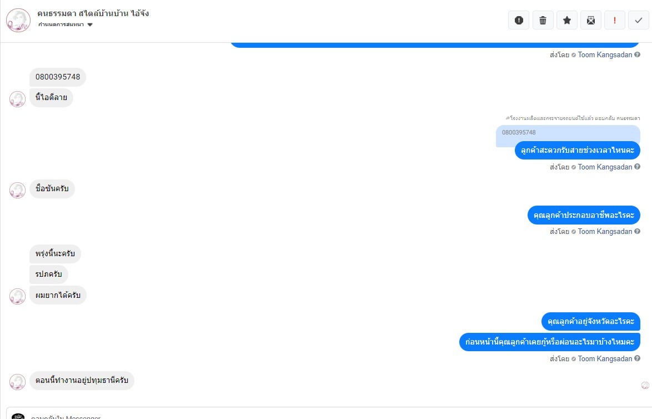652x419 pixels.
Task: Open customer profile picture in header
Action: click(x=18, y=20)
